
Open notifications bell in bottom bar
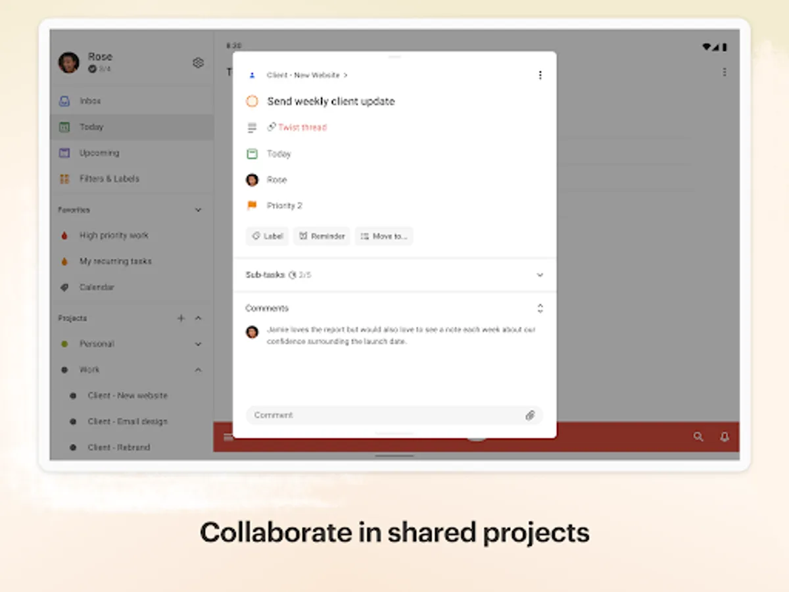pyautogui.click(x=725, y=437)
